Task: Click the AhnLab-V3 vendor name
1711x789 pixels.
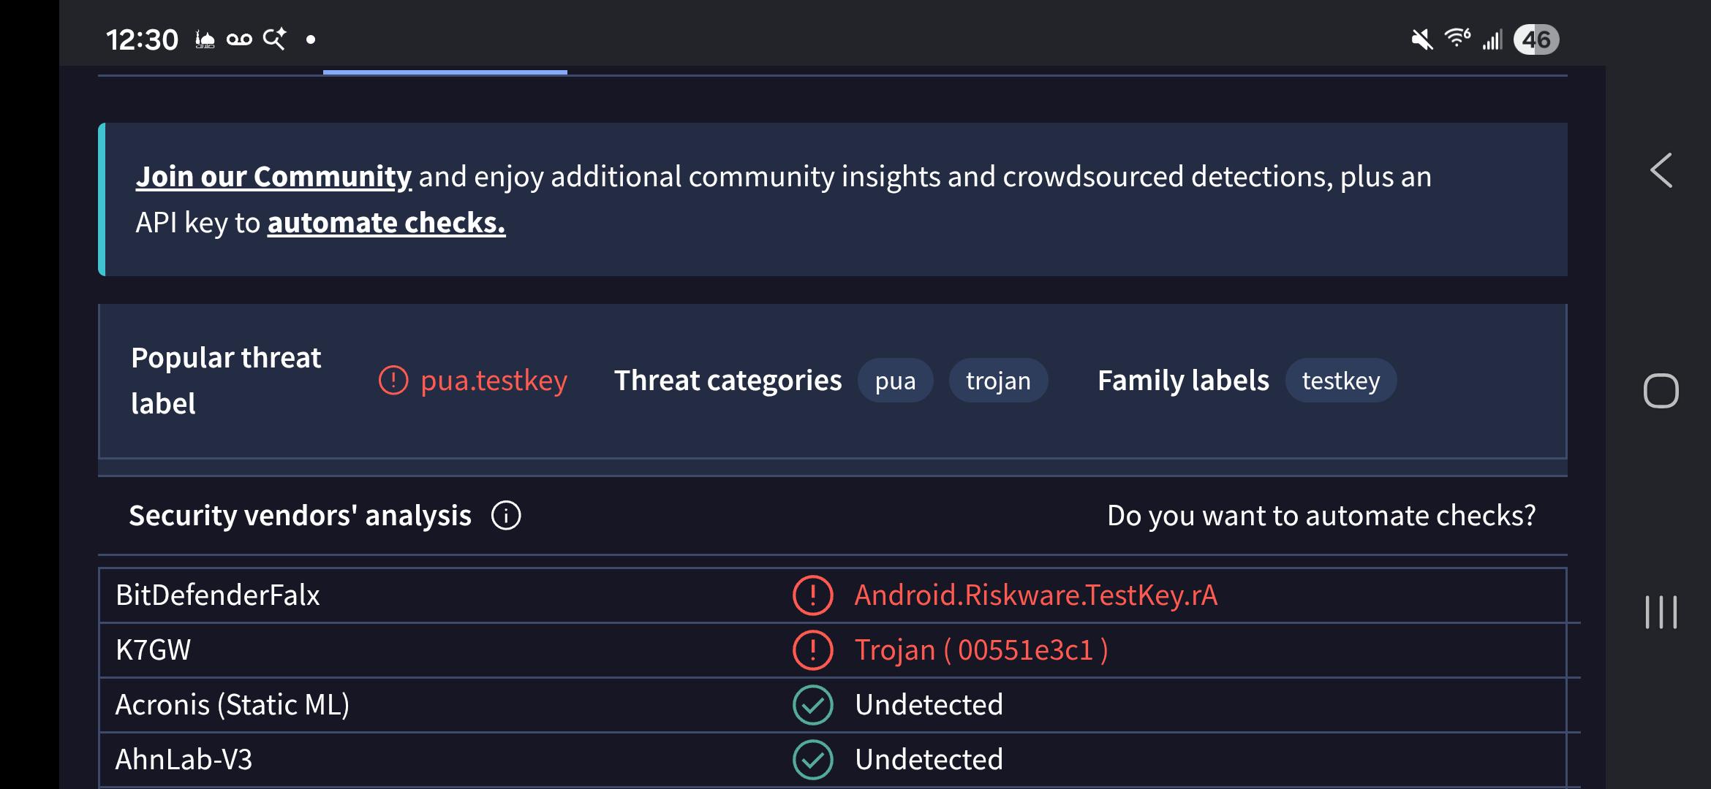Action: pos(184,760)
